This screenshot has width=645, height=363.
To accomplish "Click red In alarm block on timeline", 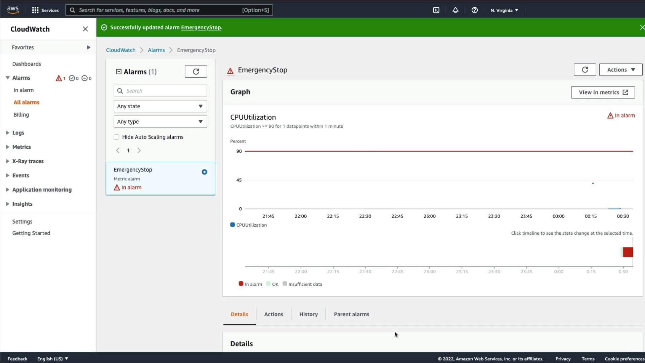I will (x=628, y=252).
